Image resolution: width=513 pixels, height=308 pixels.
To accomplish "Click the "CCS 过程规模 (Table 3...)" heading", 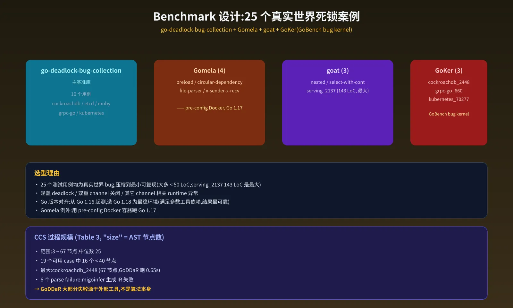I will pos(99,237).
